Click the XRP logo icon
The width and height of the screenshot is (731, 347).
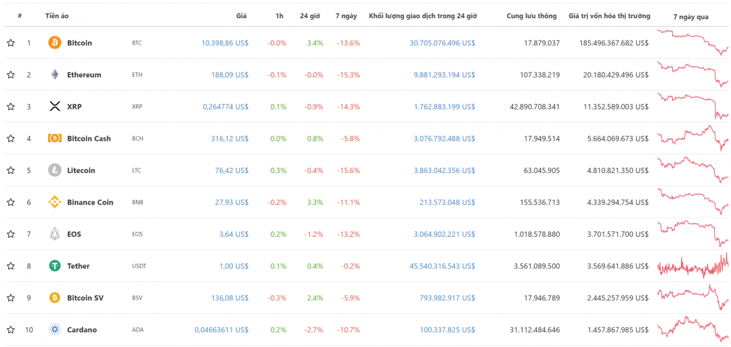55,107
